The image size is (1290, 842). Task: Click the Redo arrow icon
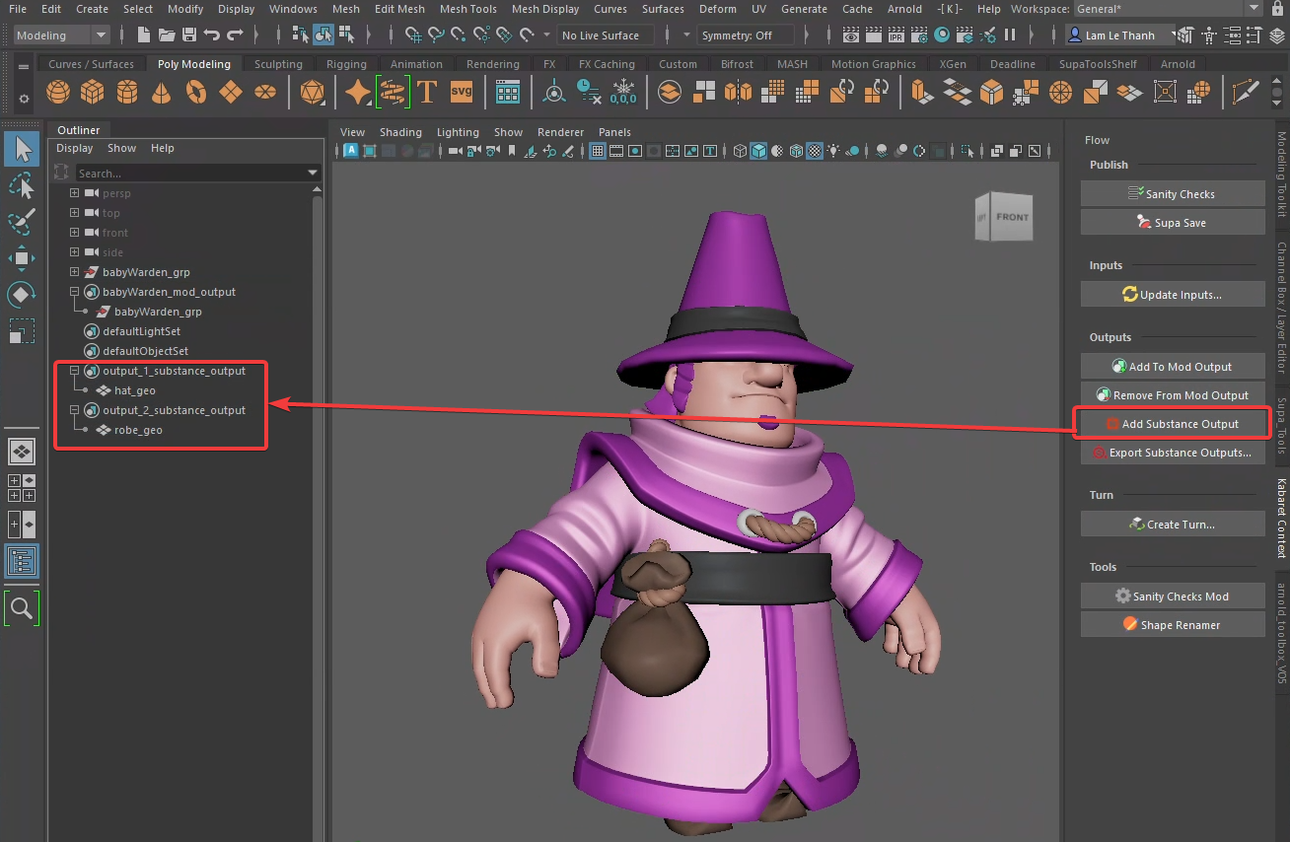pyautogui.click(x=235, y=35)
